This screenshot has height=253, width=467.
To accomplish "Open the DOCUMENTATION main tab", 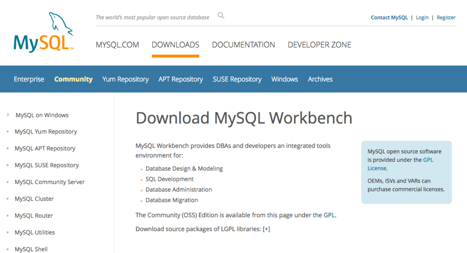I will pos(244,45).
